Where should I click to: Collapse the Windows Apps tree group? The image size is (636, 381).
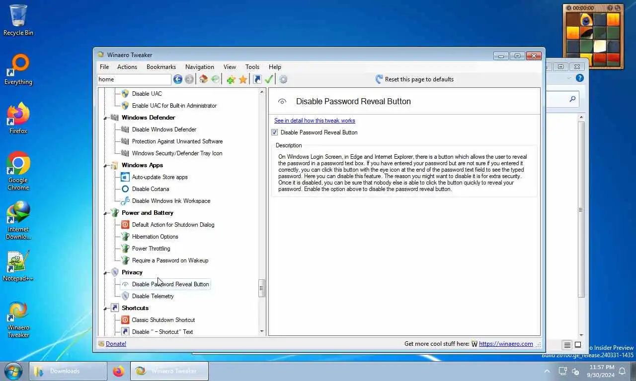pyautogui.click(x=105, y=166)
